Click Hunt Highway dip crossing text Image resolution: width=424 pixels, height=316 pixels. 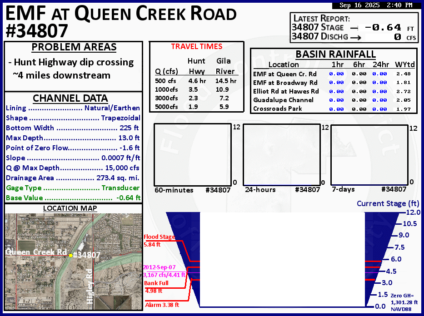74,62
